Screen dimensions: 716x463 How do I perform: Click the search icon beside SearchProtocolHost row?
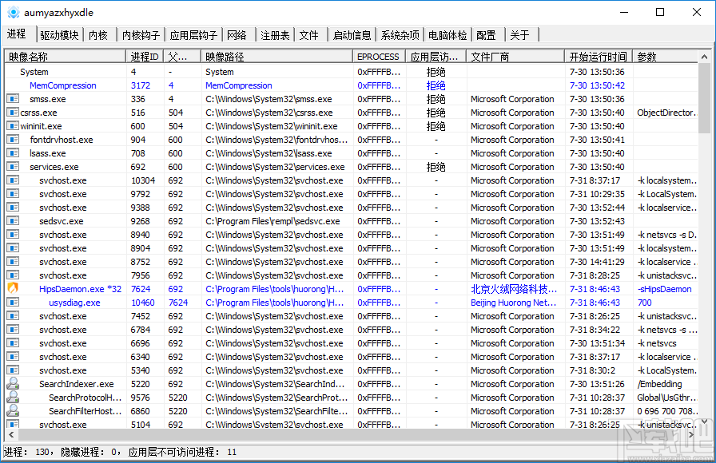(x=13, y=398)
